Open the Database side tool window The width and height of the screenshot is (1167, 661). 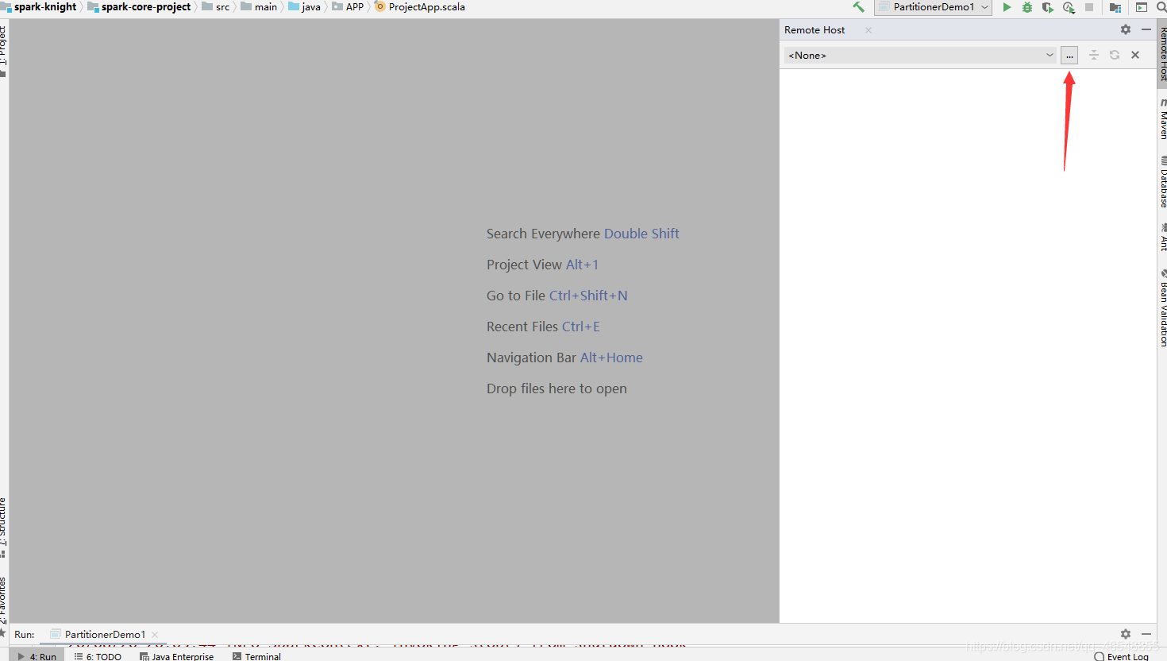click(x=1162, y=182)
